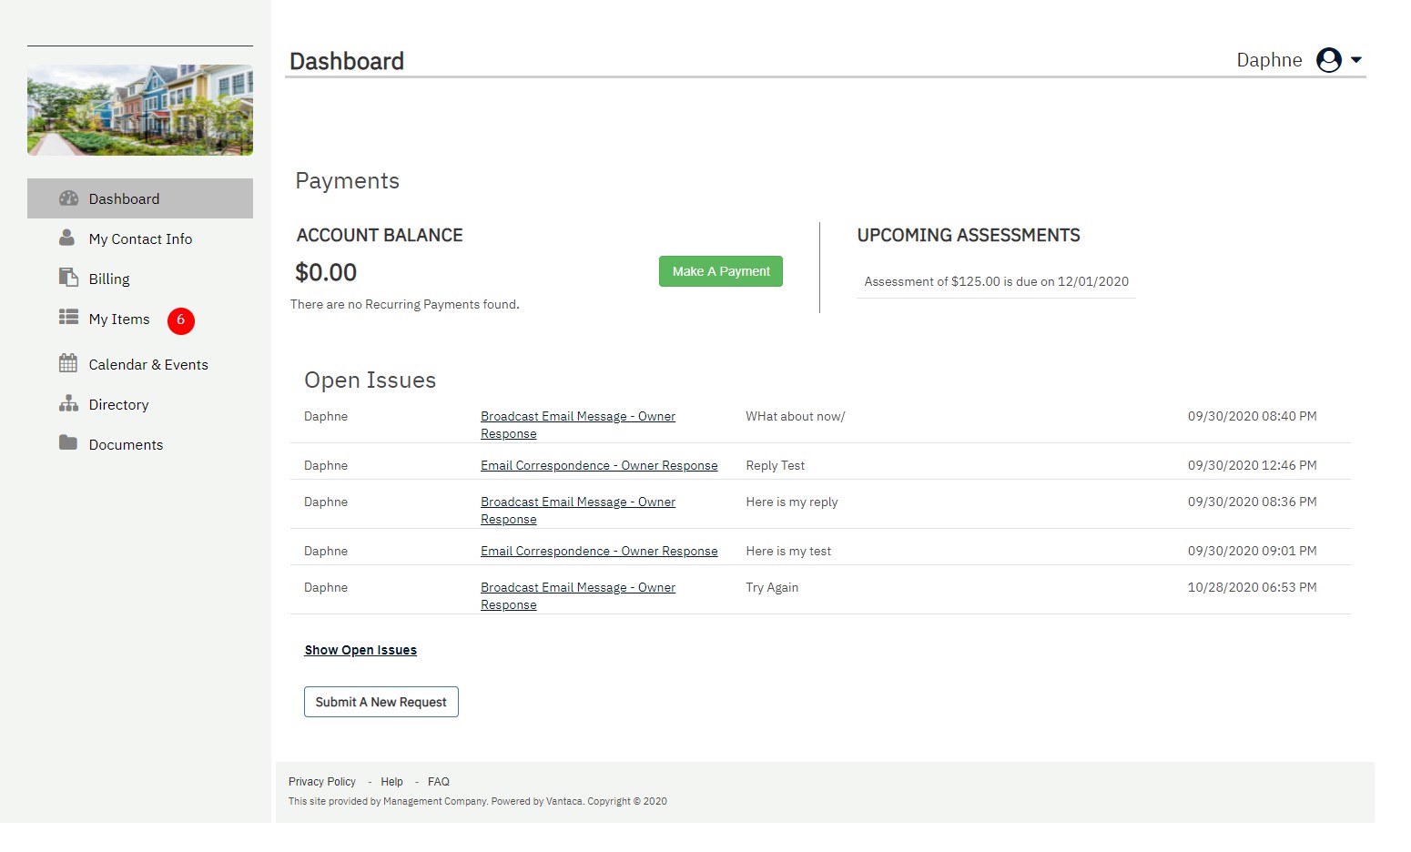The image size is (1411, 852).
Task: Expand the dropdown arrow next to Daphne
Action: (x=1356, y=60)
